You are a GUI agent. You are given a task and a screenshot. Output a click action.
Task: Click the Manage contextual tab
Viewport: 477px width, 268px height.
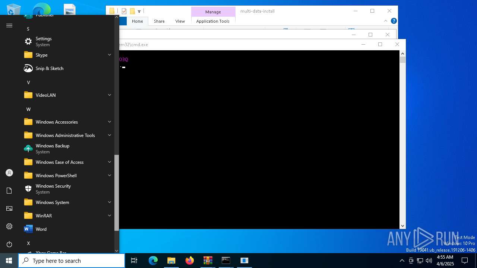point(213,12)
